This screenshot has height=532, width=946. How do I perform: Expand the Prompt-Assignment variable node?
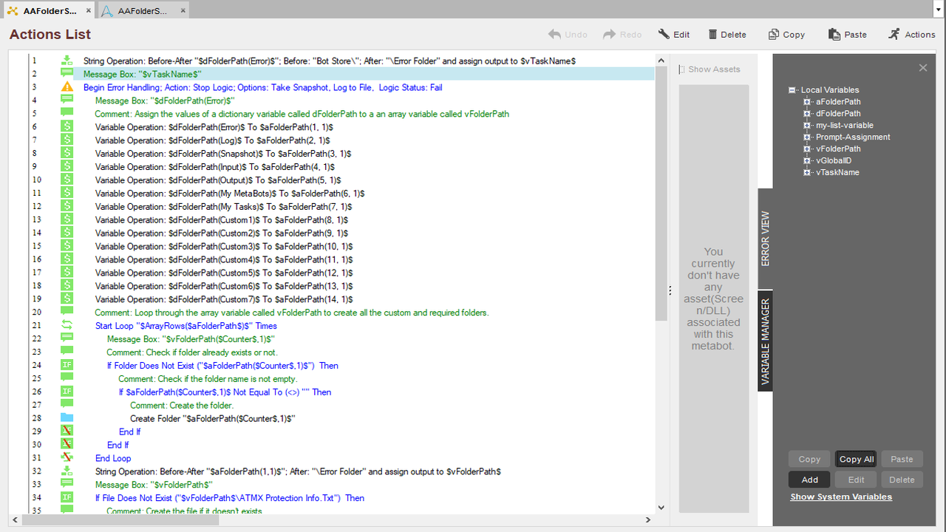click(807, 137)
